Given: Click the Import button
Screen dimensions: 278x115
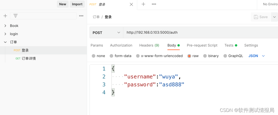Looking at the screenshot, I should (77, 4).
